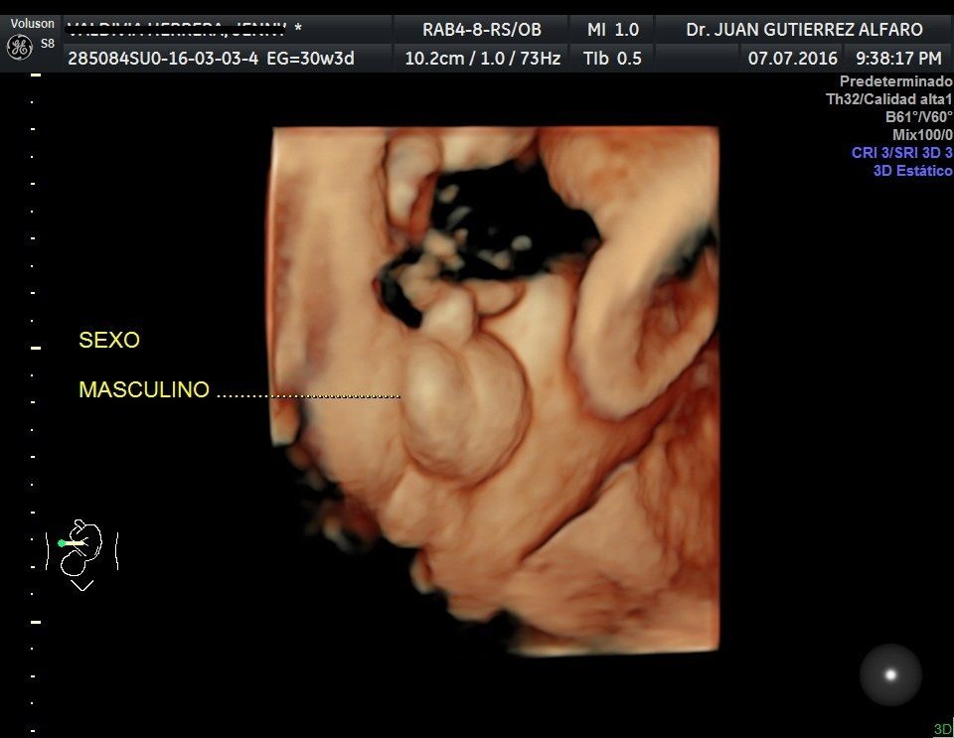Screen dimensions: 954x738
Task: Click the MI 1.0 value
Action: [613, 29]
